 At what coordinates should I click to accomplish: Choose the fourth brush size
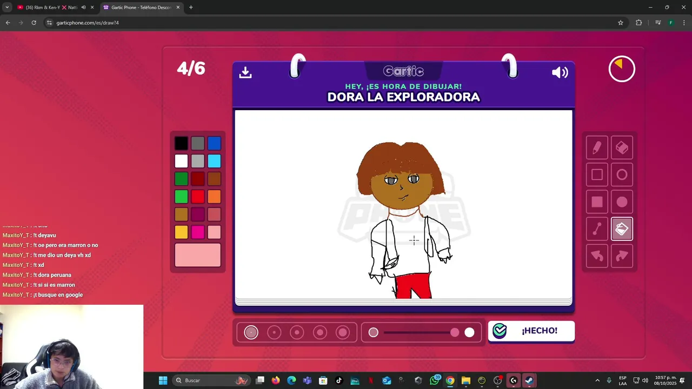click(x=320, y=332)
